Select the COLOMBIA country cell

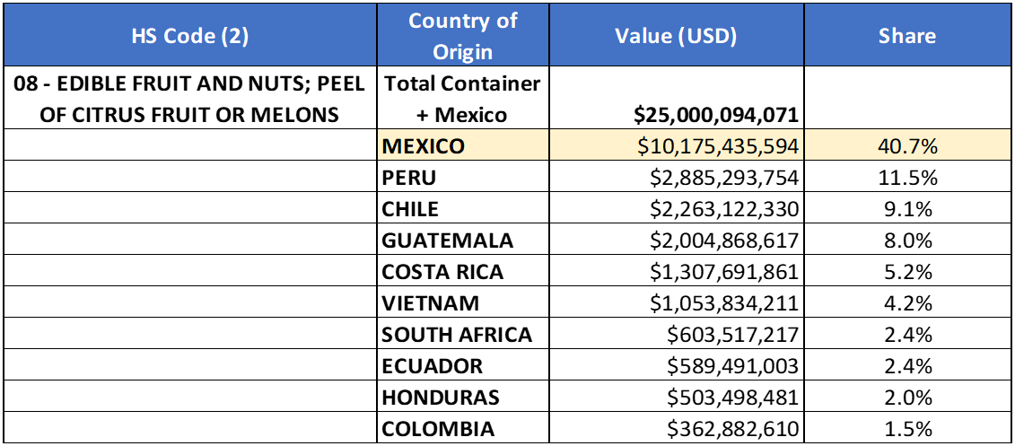pos(462,428)
